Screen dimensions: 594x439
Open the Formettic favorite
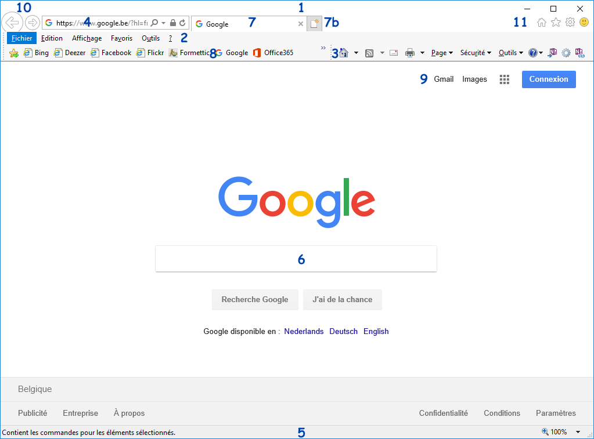[x=189, y=53]
